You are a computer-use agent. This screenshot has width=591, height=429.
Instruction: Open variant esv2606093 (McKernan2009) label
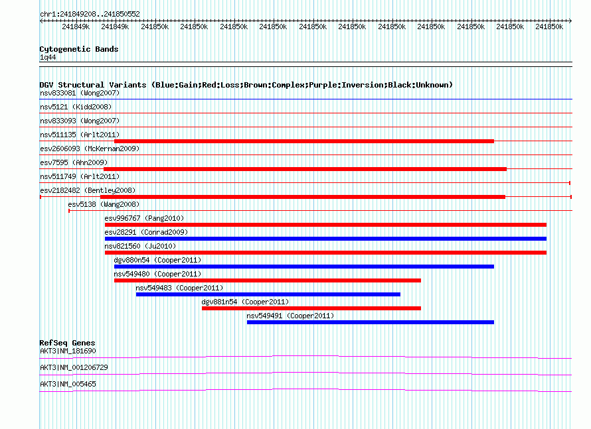90,149
